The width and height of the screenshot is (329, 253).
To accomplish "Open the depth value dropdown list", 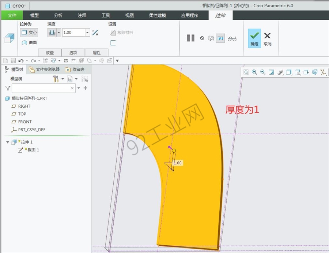I will click(87, 33).
